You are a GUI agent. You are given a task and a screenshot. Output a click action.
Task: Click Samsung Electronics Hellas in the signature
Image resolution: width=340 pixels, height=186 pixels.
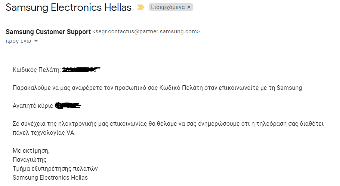[x=50, y=177]
